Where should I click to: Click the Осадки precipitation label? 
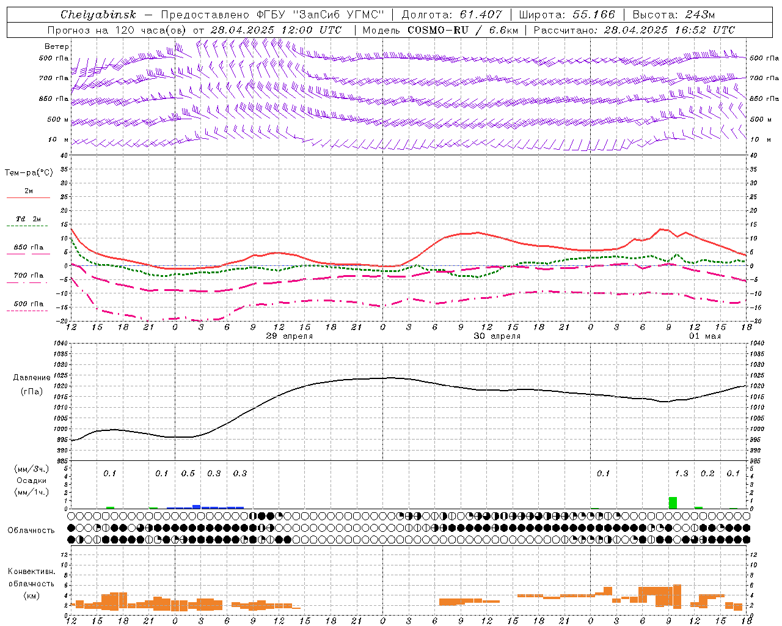tap(32, 481)
